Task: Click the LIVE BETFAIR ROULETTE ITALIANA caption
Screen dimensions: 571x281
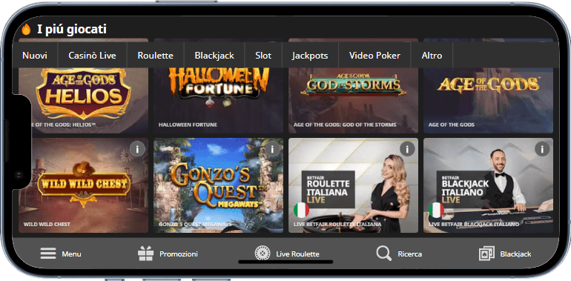Action: point(337,224)
